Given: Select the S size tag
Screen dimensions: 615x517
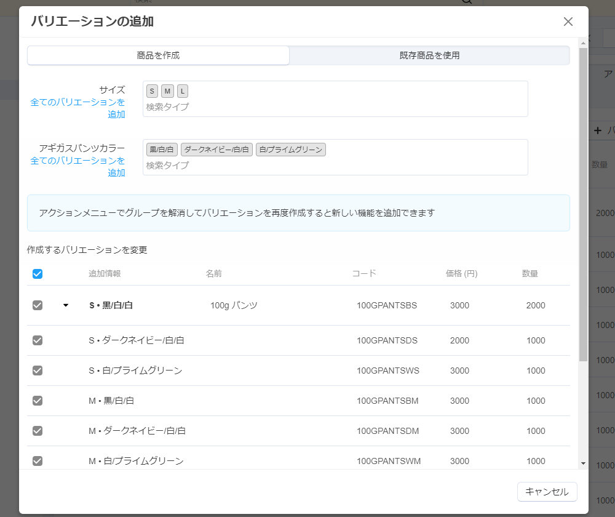Looking at the screenshot, I should tap(152, 91).
